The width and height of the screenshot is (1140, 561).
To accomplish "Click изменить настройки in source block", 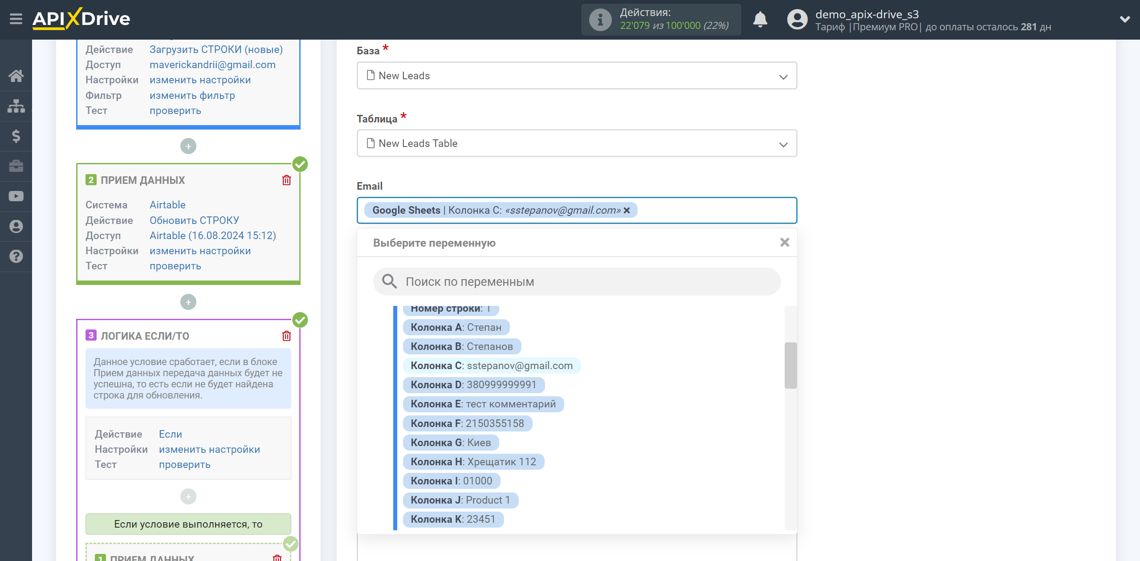I will (200, 80).
